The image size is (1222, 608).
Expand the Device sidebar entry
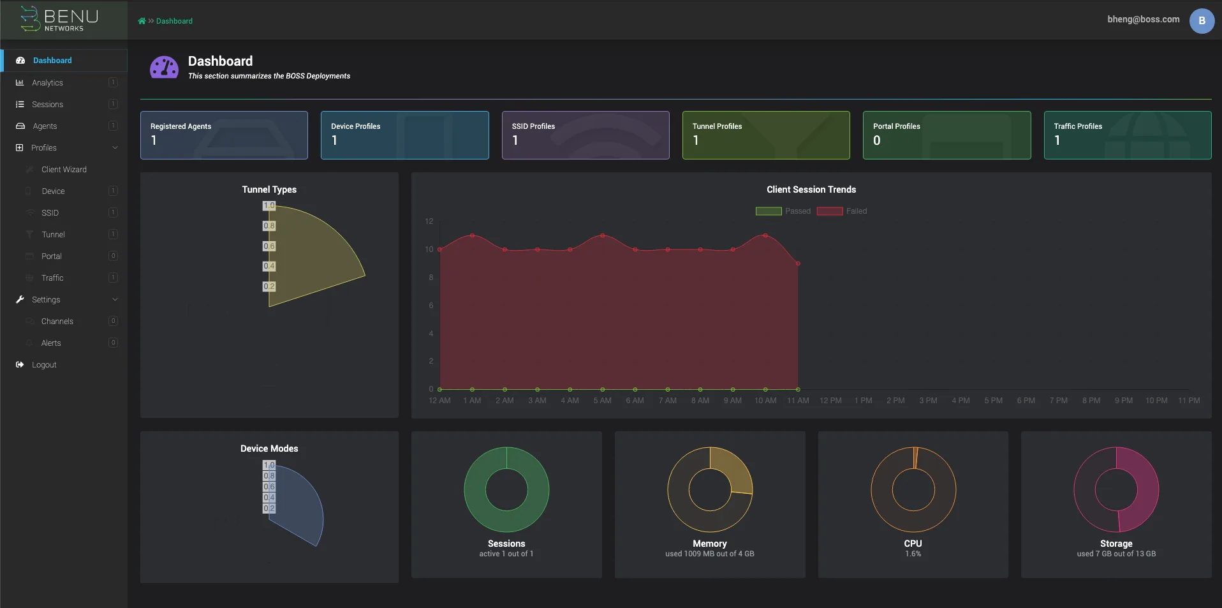[53, 191]
